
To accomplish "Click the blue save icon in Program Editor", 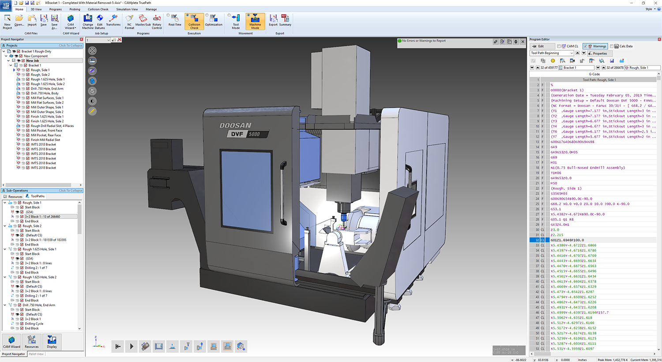I will [x=612, y=61].
